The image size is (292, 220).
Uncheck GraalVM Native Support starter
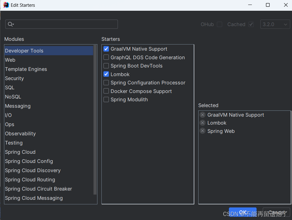point(106,49)
